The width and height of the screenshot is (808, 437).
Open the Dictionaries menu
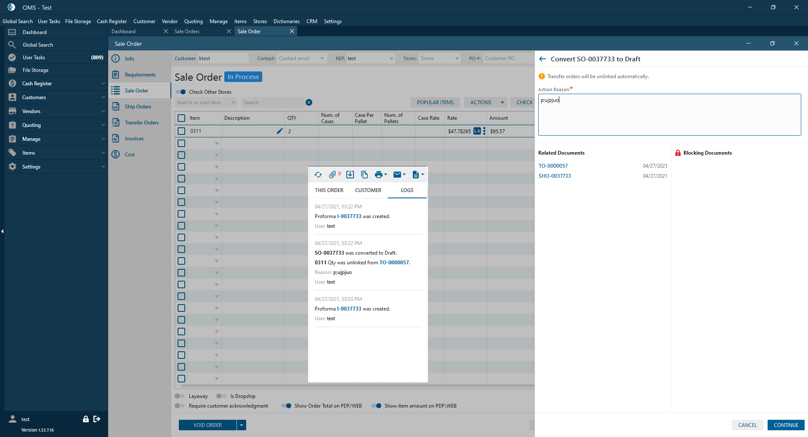click(286, 21)
